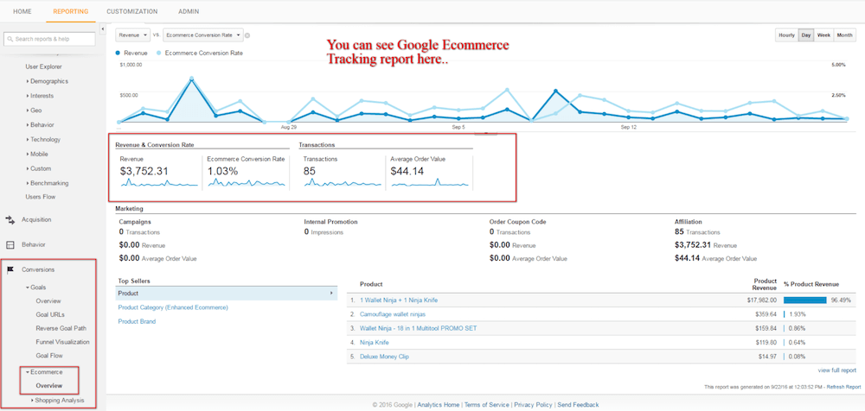865x411 pixels.
Task: Open Users Flow report
Action: (41, 197)
